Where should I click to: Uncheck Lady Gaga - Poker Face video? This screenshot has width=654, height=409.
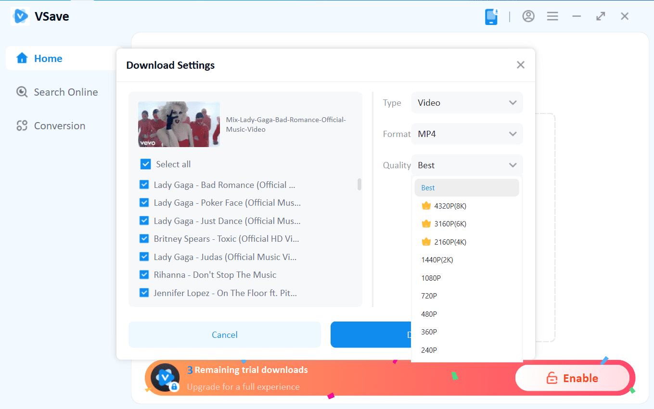pos(144,203)
